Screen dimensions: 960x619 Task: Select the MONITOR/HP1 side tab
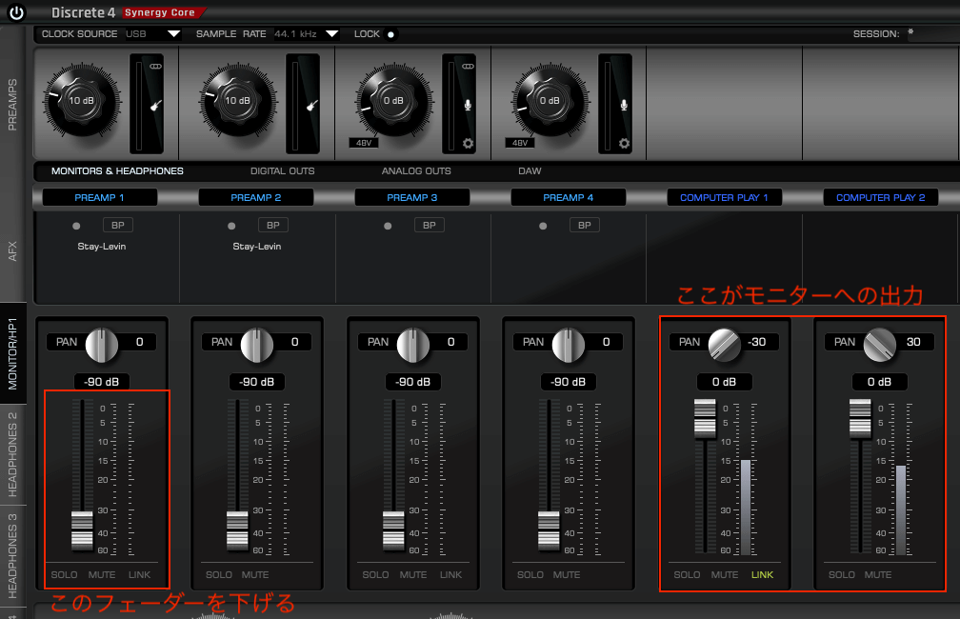pos(13,353)
